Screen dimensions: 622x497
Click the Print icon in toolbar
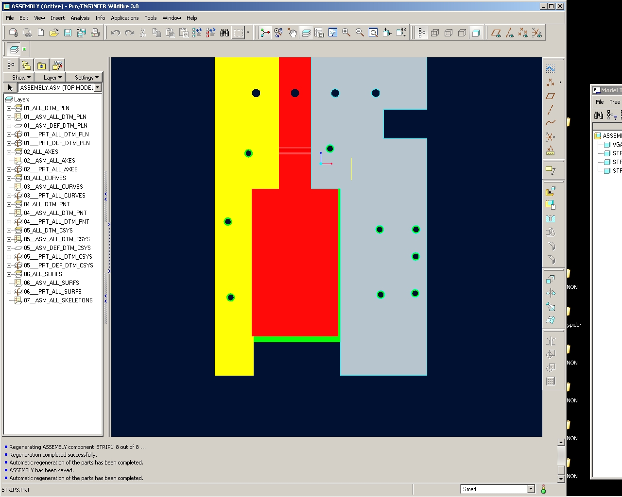pos(95,33)
